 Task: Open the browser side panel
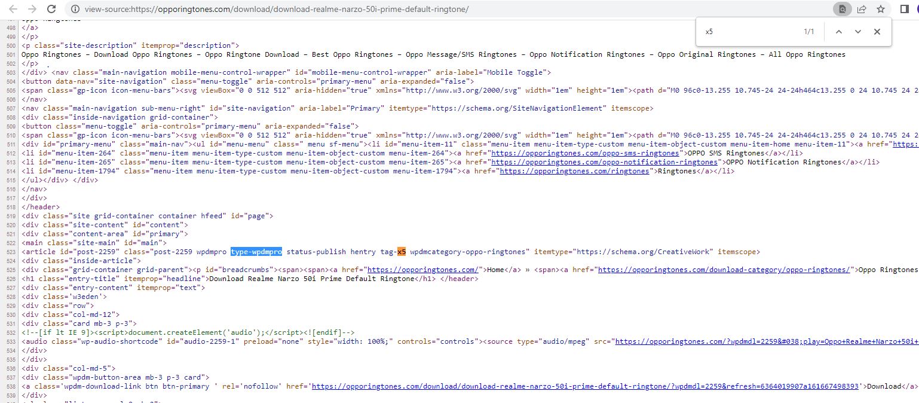[905, 9]
